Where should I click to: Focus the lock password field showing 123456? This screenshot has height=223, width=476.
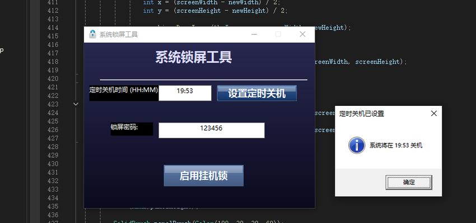click(x=212, y=131)
